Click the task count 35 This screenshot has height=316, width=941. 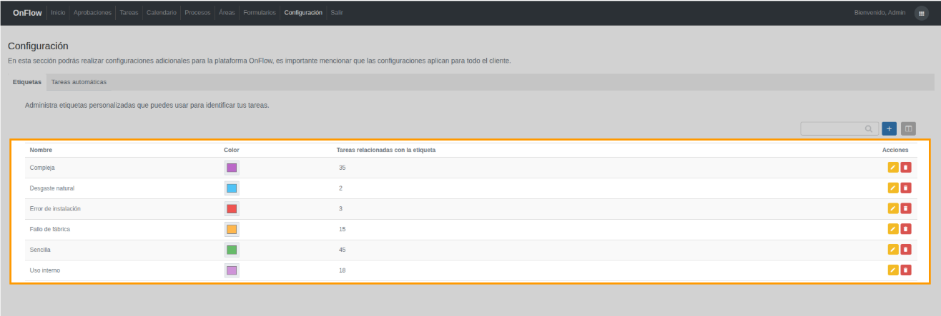click(343, 168)
